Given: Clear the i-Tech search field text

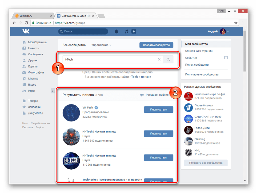Looking at the screenshot, I should pos(159,60).
